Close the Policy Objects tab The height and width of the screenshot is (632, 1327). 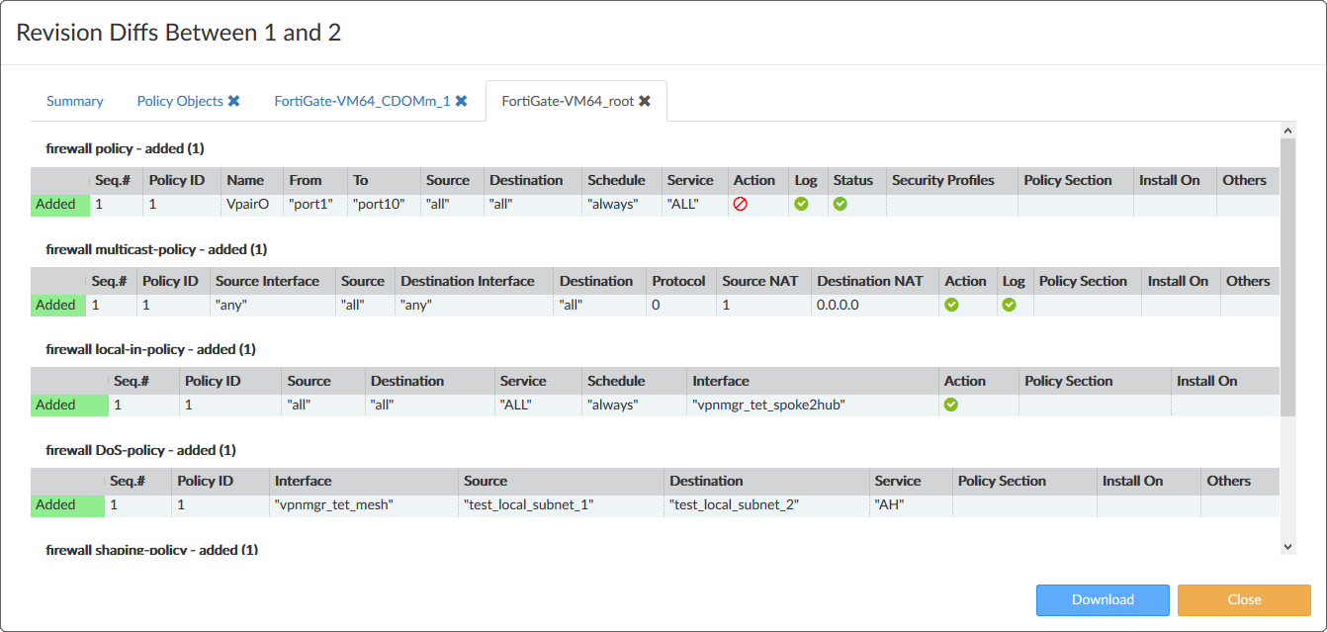(x=234, y=101)
